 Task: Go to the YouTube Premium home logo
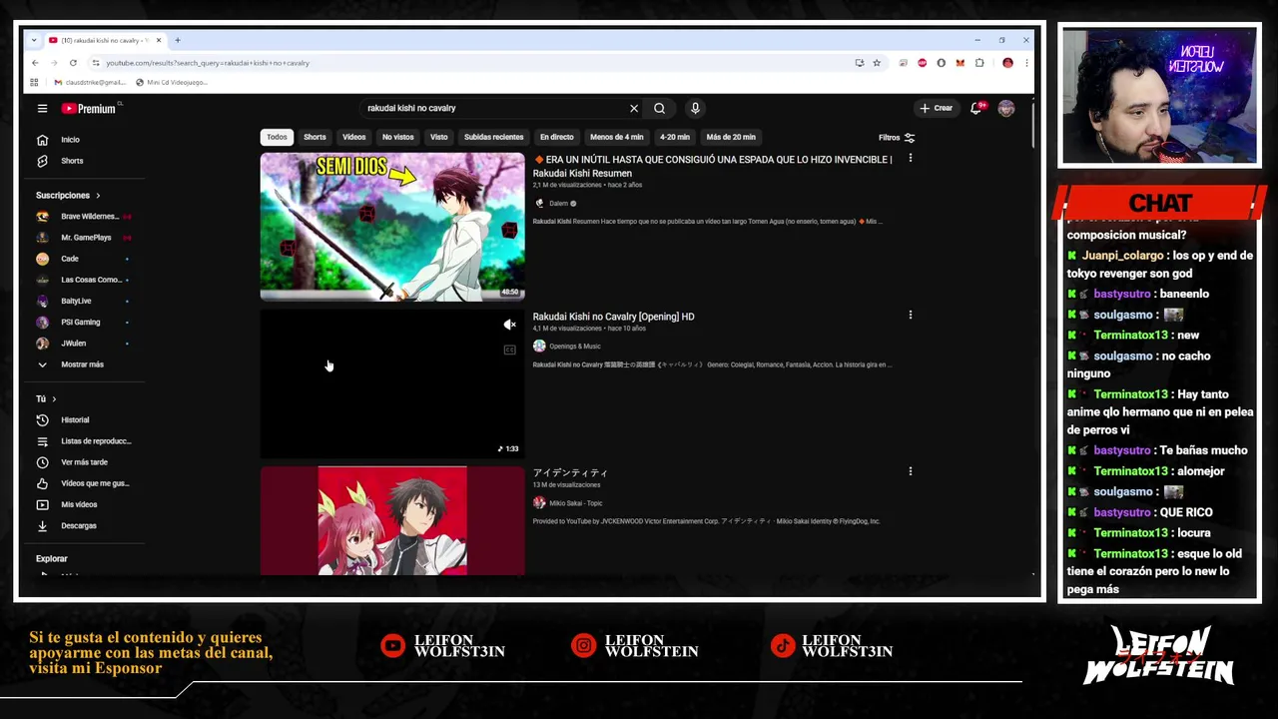[x=89, y=108]
